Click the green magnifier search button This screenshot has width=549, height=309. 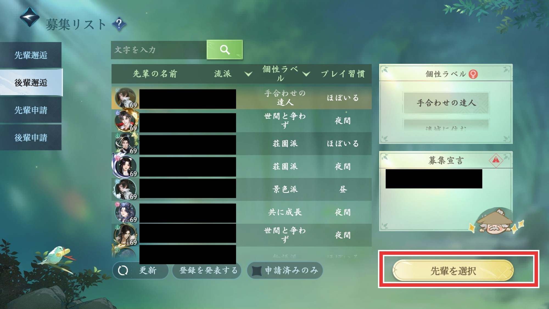click(225, 49)
